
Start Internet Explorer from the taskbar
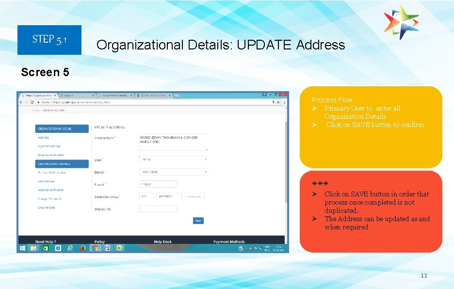point(70,248)
